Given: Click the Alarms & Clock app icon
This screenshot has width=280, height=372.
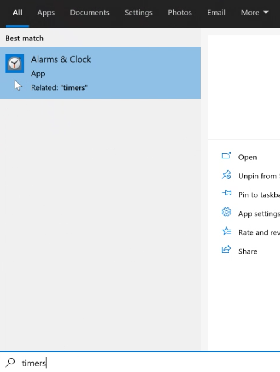Looking at the screenshot, I should coord(14,63).
